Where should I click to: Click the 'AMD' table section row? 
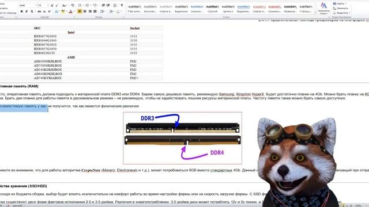[x=71, y=57]
